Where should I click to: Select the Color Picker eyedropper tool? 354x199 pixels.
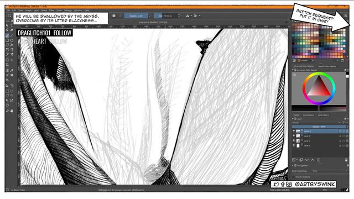pos(12,70)
